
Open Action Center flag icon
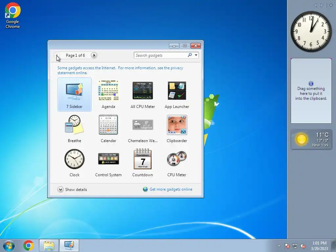tap(287, 246)
